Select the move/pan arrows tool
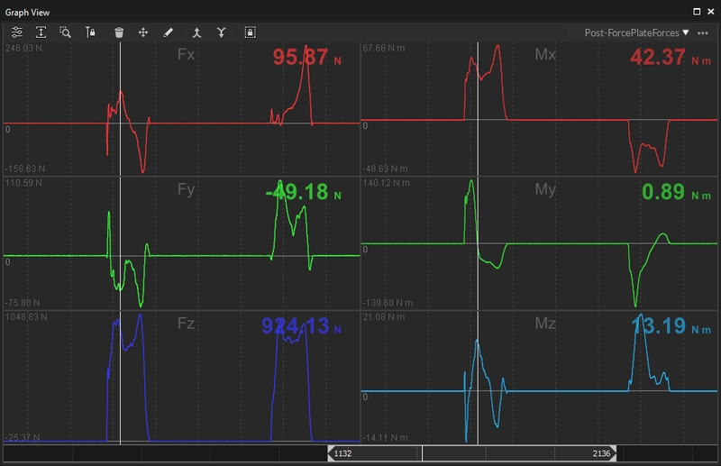Viewport: 721px width, 466px height. pyautogui.click(x=142, y=32)
